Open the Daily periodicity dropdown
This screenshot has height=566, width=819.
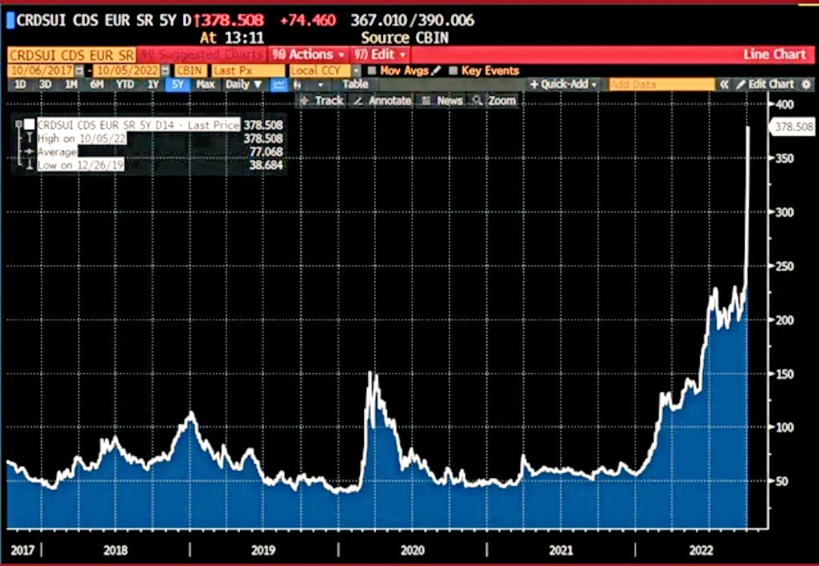(243, 85)
